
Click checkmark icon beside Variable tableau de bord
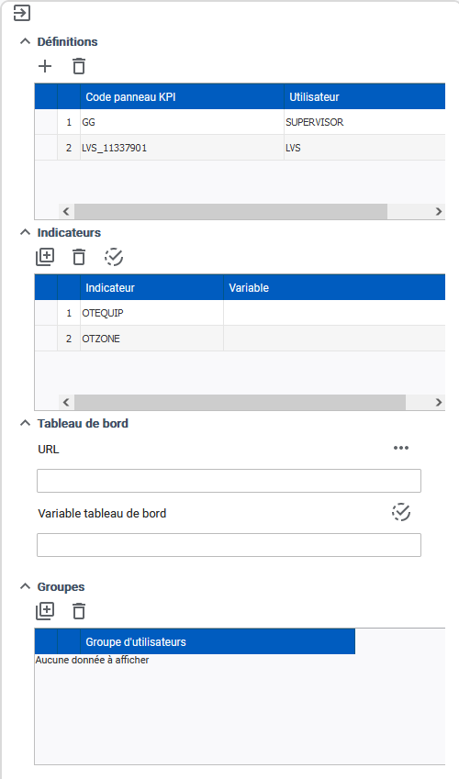[401, 512]
